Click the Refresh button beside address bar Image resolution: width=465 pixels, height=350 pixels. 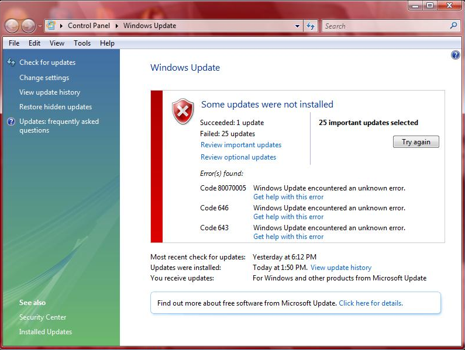click(311, 26)
